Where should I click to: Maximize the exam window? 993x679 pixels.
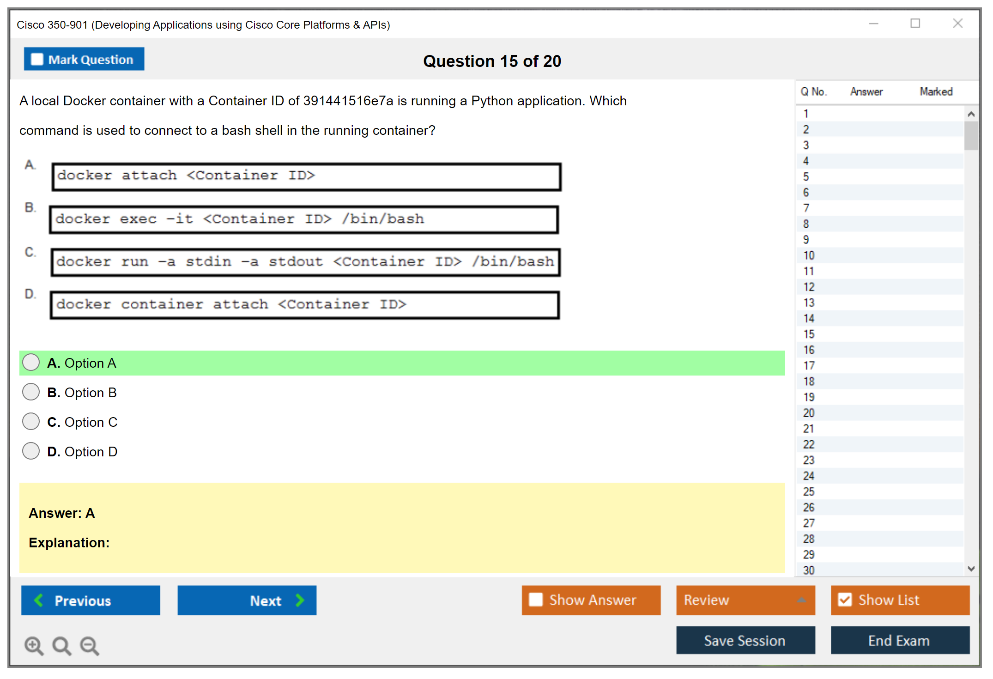point(915,24)
